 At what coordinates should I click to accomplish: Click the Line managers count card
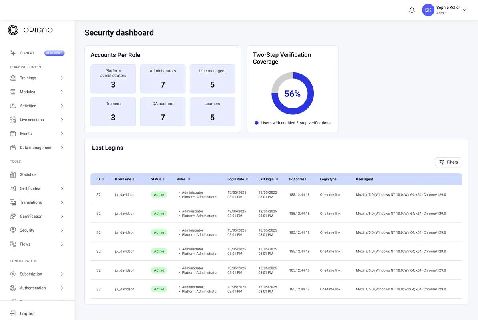coord(212,79)
